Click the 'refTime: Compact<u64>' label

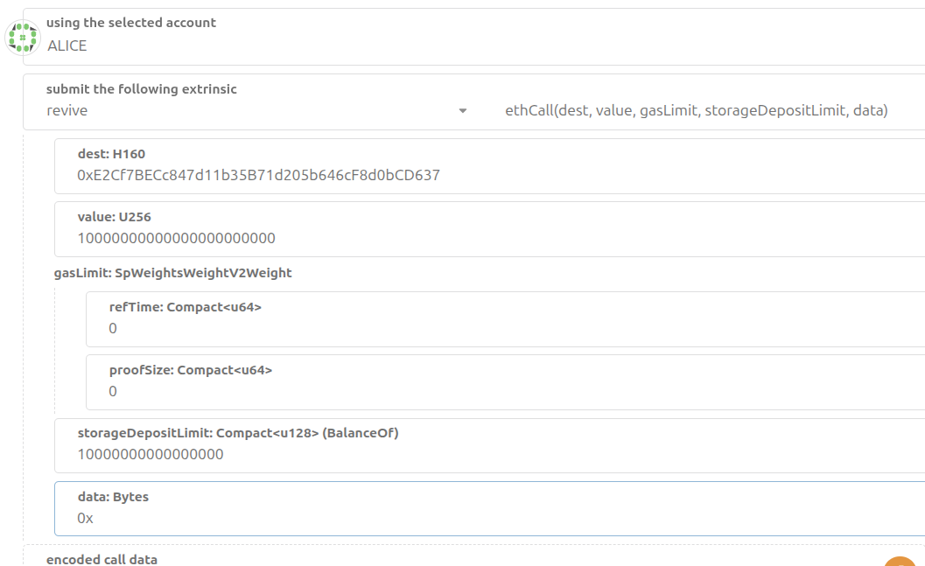tap(185, 307)
